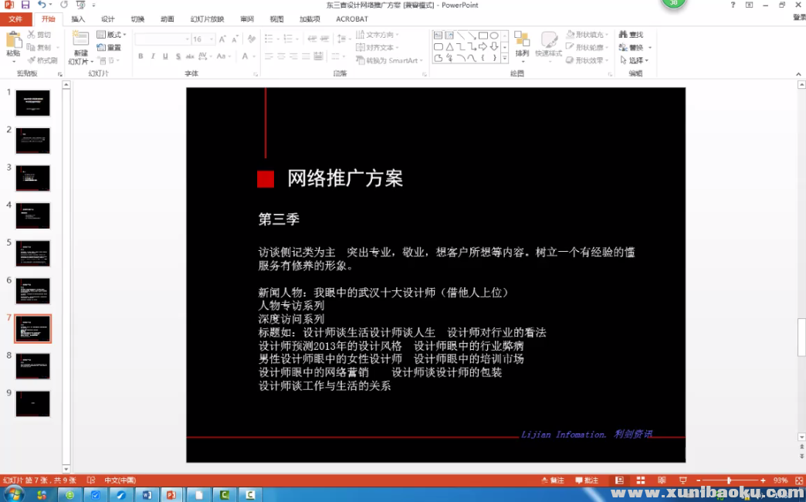The image size is (806, 502).
Task: Toggle center text alignment
Action: [x=280, y=56]
